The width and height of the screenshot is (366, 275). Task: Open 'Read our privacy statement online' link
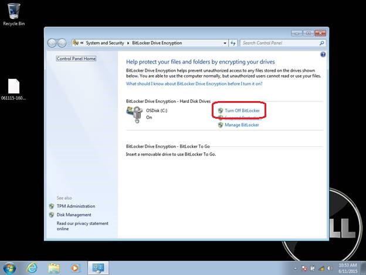click(82, 226)
